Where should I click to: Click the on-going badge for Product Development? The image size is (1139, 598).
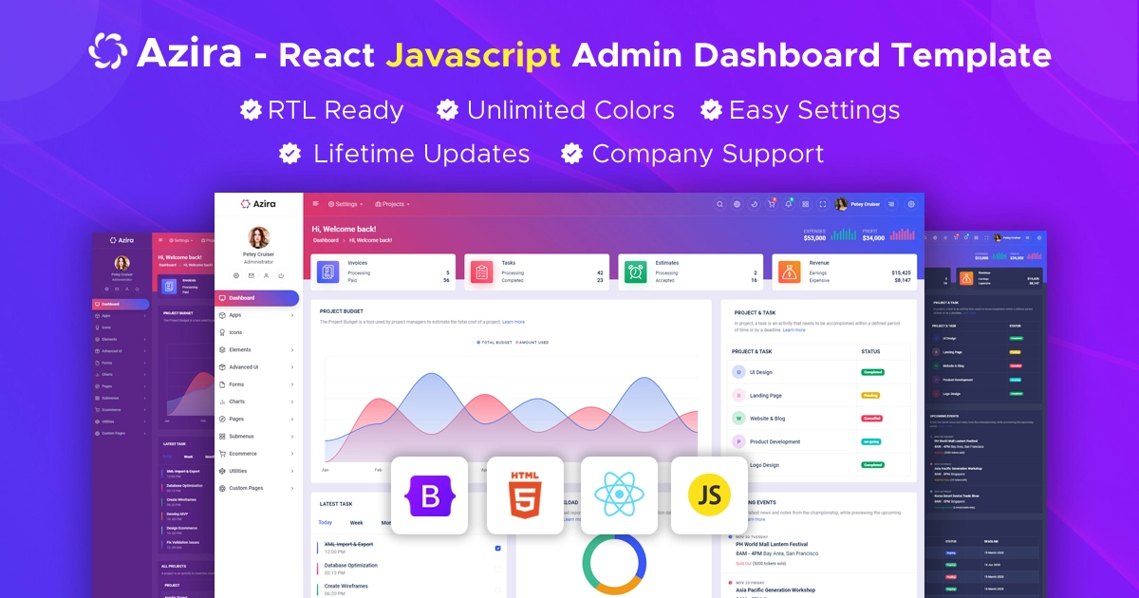870,441
